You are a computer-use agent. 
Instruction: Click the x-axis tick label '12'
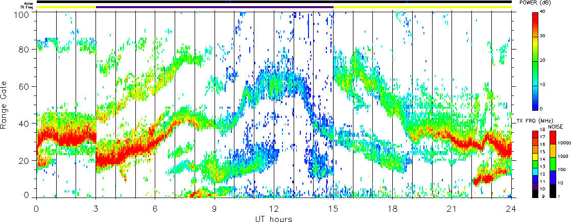click(274, 209)
